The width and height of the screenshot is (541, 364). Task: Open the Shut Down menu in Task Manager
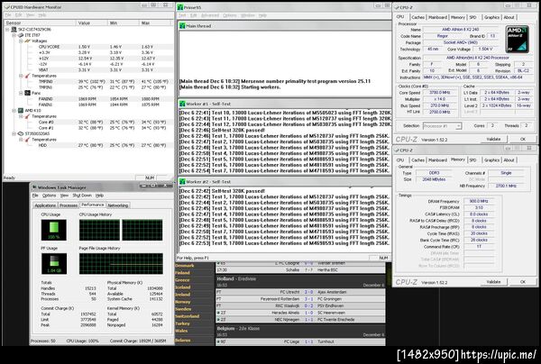tap(82, 196)
